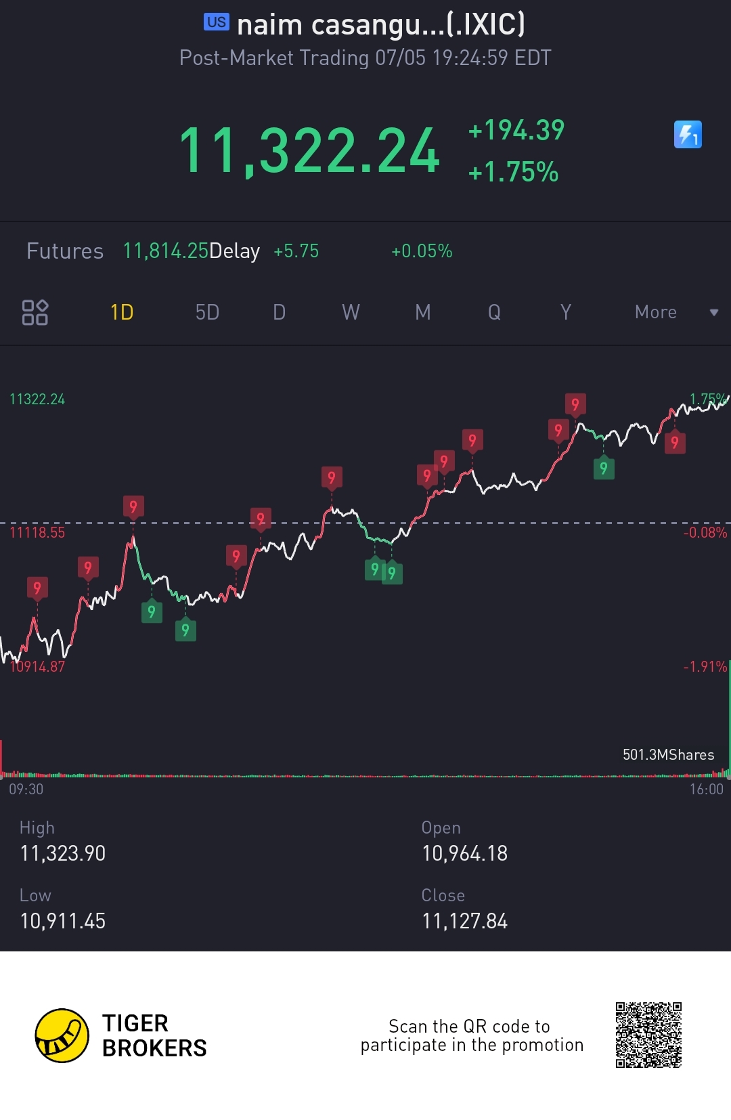Tap the chart top label 11322.24

coord(37,400)
